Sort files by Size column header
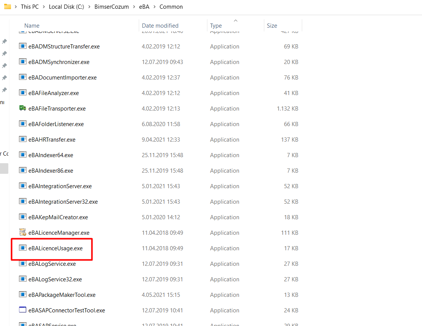 [x=272, y=26]
